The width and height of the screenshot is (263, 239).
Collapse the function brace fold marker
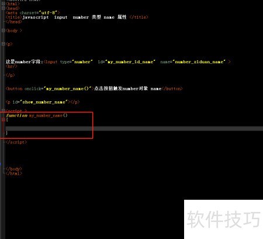tap(4, 119)
